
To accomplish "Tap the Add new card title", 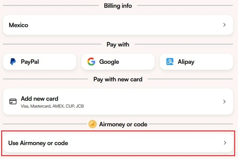I will [40, 99].
